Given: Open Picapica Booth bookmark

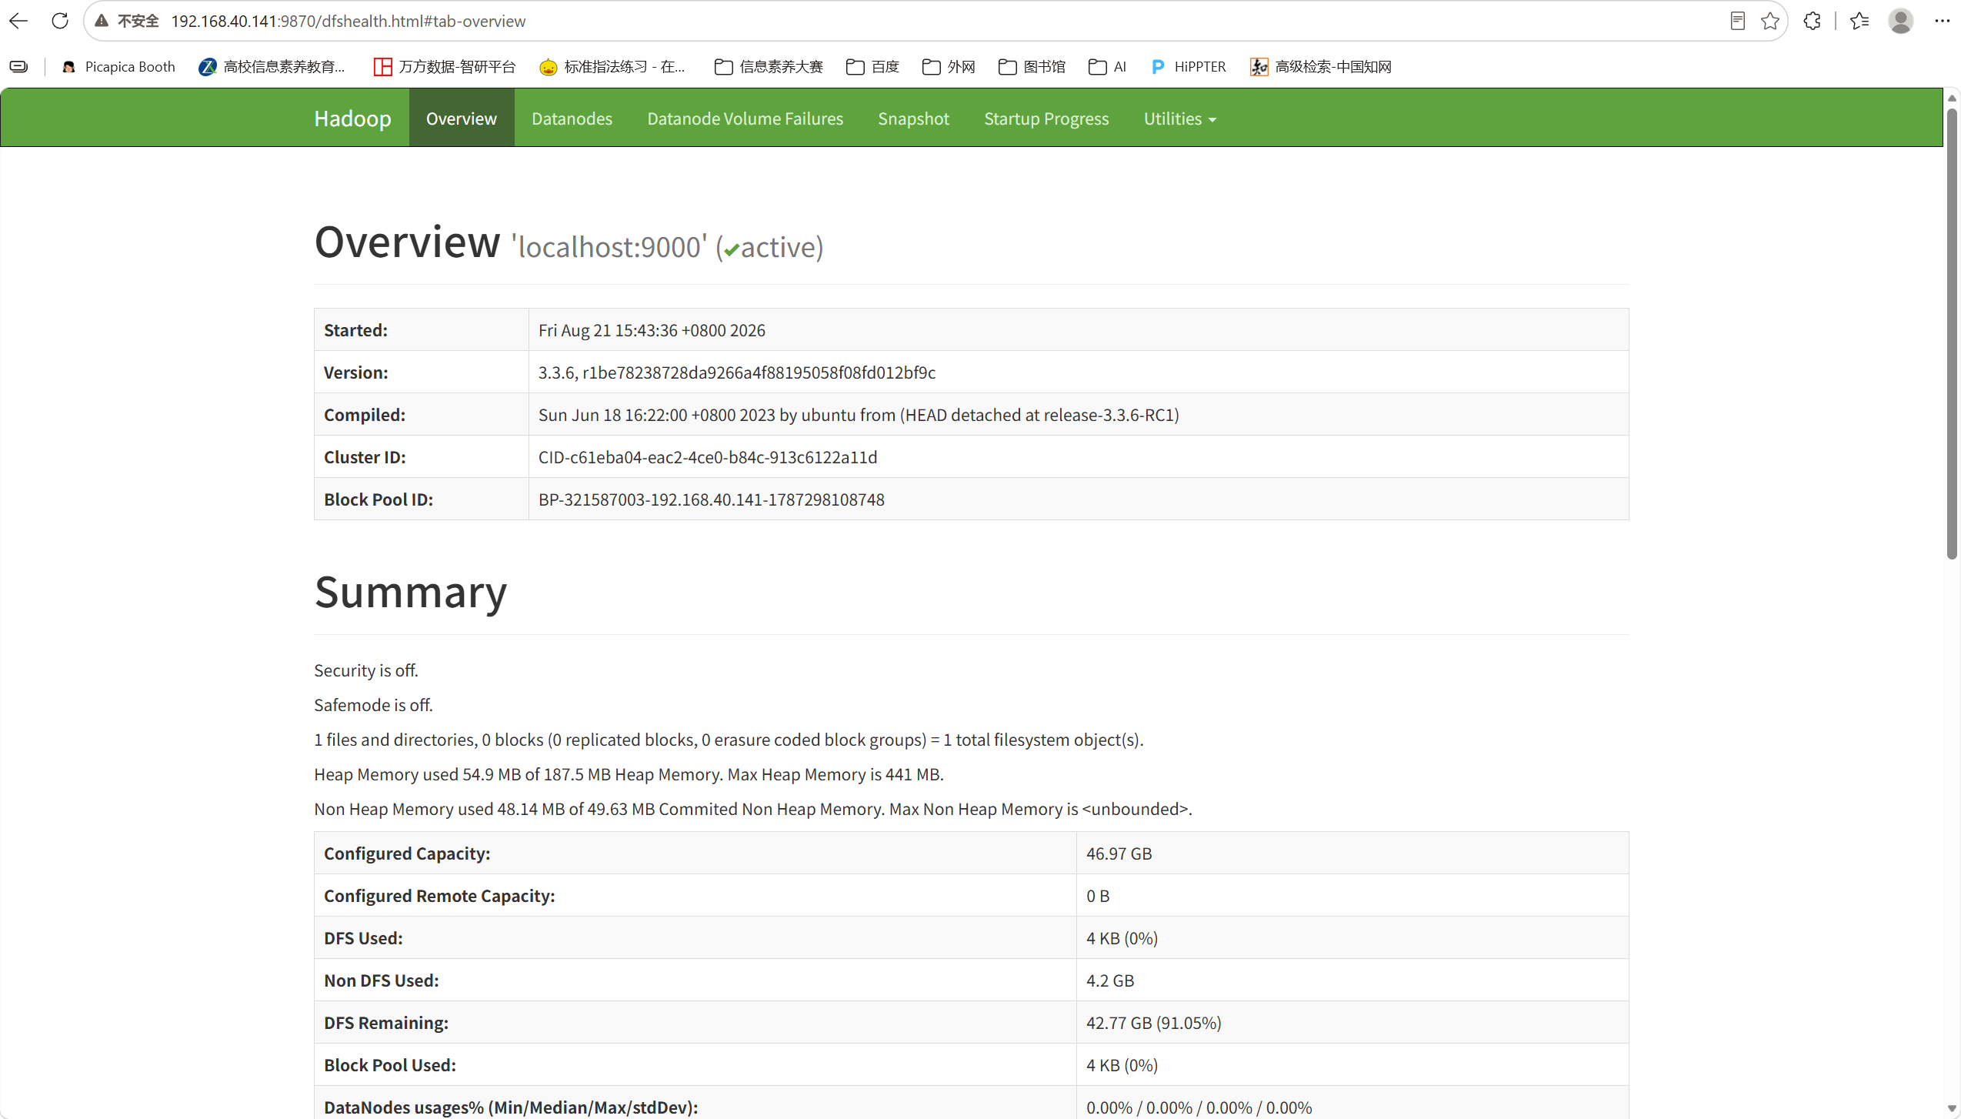Looking at the screenshot, I should [119, 67].
